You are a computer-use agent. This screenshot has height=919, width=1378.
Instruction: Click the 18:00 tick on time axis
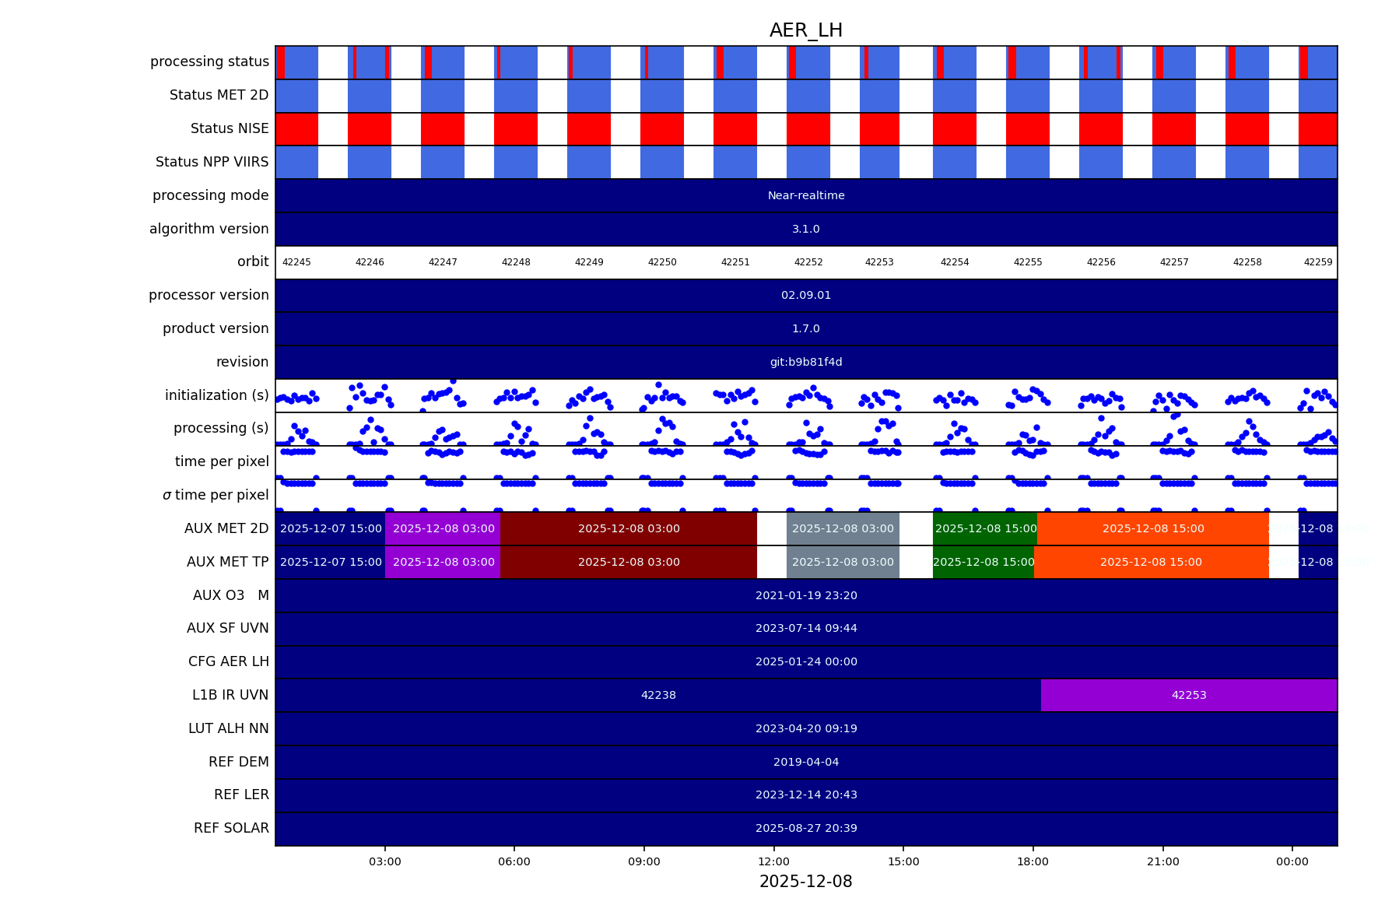click(1033, 861)
